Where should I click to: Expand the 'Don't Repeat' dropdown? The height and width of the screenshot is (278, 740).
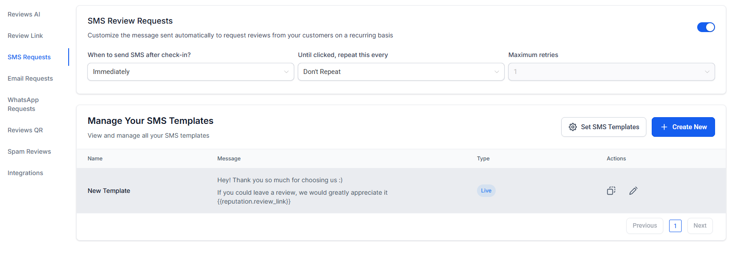pyautogui.click(x=401, y=72)
